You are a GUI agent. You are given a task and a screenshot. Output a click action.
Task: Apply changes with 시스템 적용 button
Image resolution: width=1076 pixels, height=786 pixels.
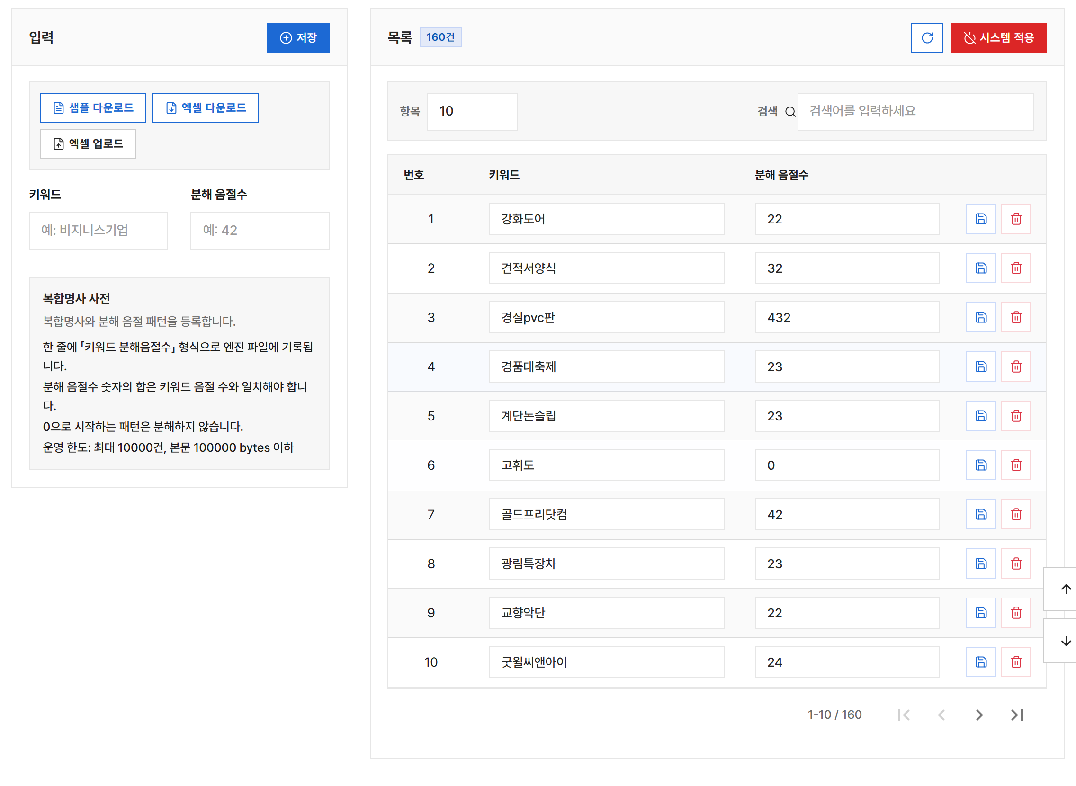coord(998,37)
